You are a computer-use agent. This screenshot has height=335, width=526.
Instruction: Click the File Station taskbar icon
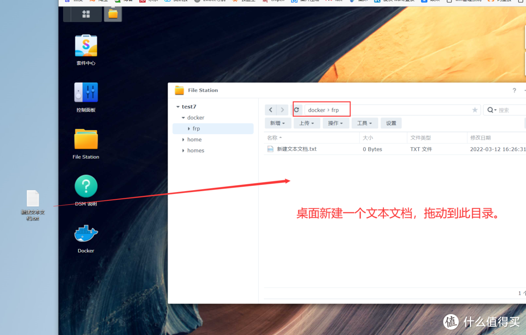[113, 14]
